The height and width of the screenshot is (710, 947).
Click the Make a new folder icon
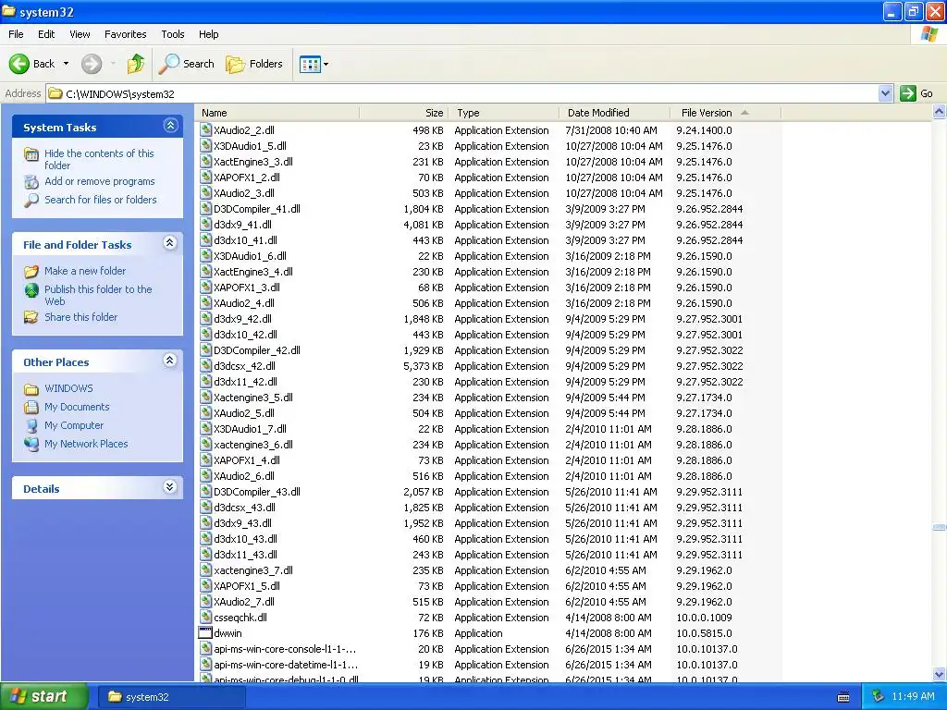click(x=31, y=271)
